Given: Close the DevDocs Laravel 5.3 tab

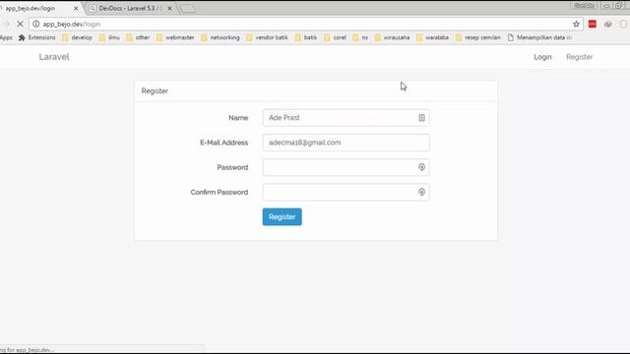Looking at the screenshot, I should coord(170,8).
